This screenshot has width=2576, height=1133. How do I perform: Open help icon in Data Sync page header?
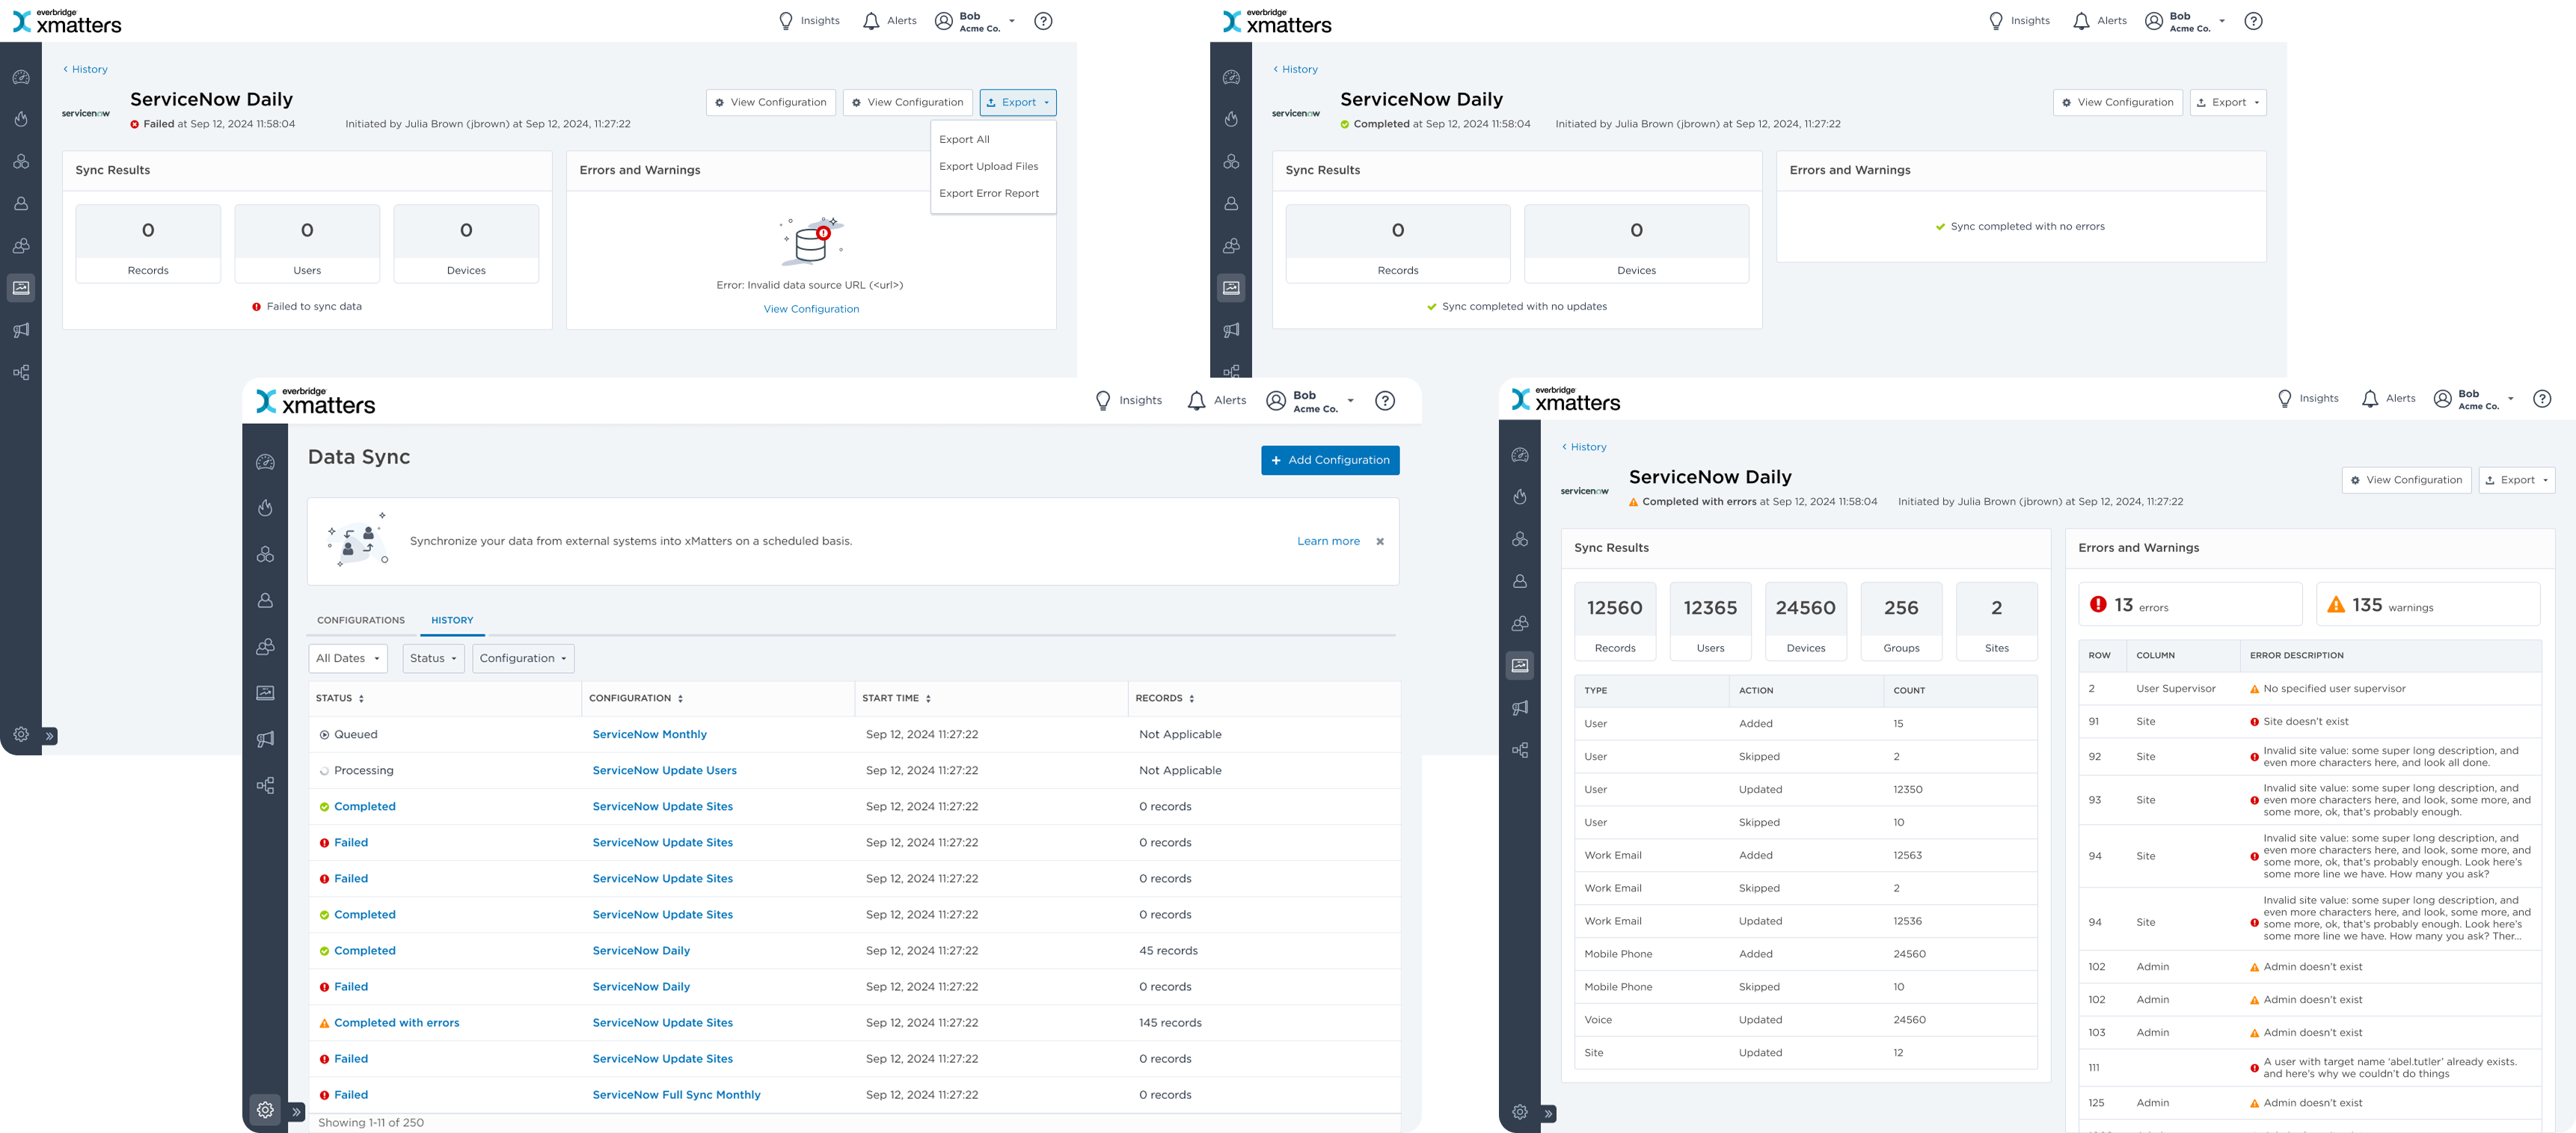pos(1384,401)
